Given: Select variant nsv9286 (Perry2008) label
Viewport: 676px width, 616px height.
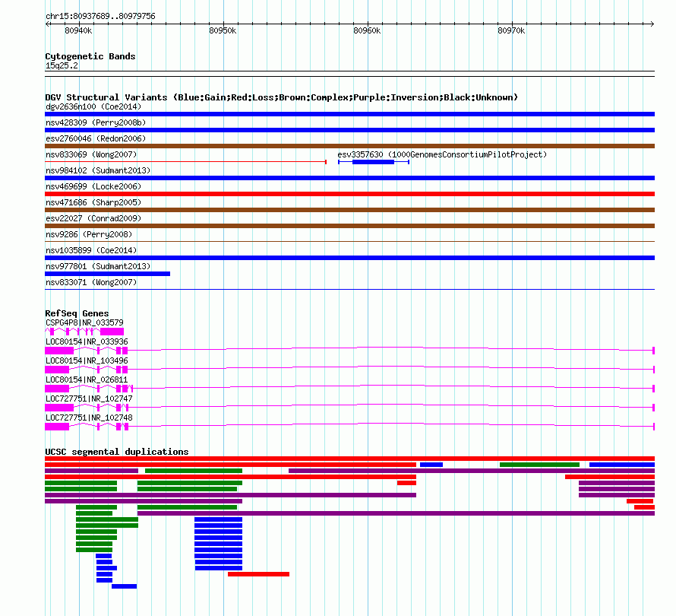Looking at the screenshot, I should click(89, 234).
